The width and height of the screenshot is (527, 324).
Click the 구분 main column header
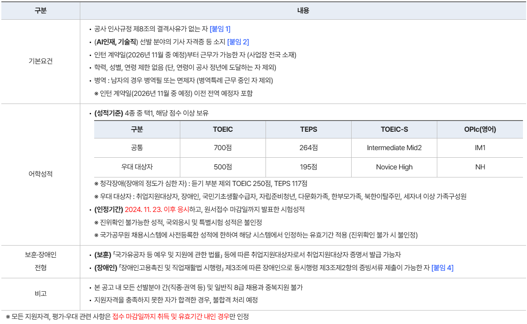coord(41,11)
